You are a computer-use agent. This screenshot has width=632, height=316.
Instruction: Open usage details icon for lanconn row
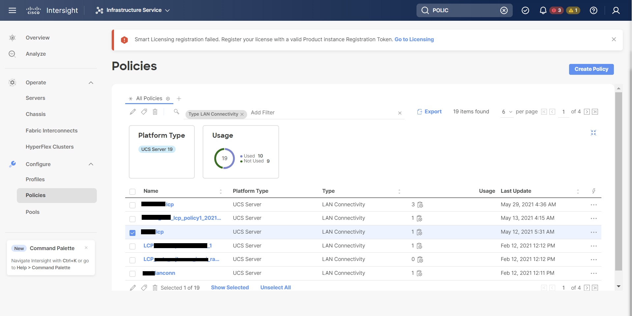coord(419,273)
